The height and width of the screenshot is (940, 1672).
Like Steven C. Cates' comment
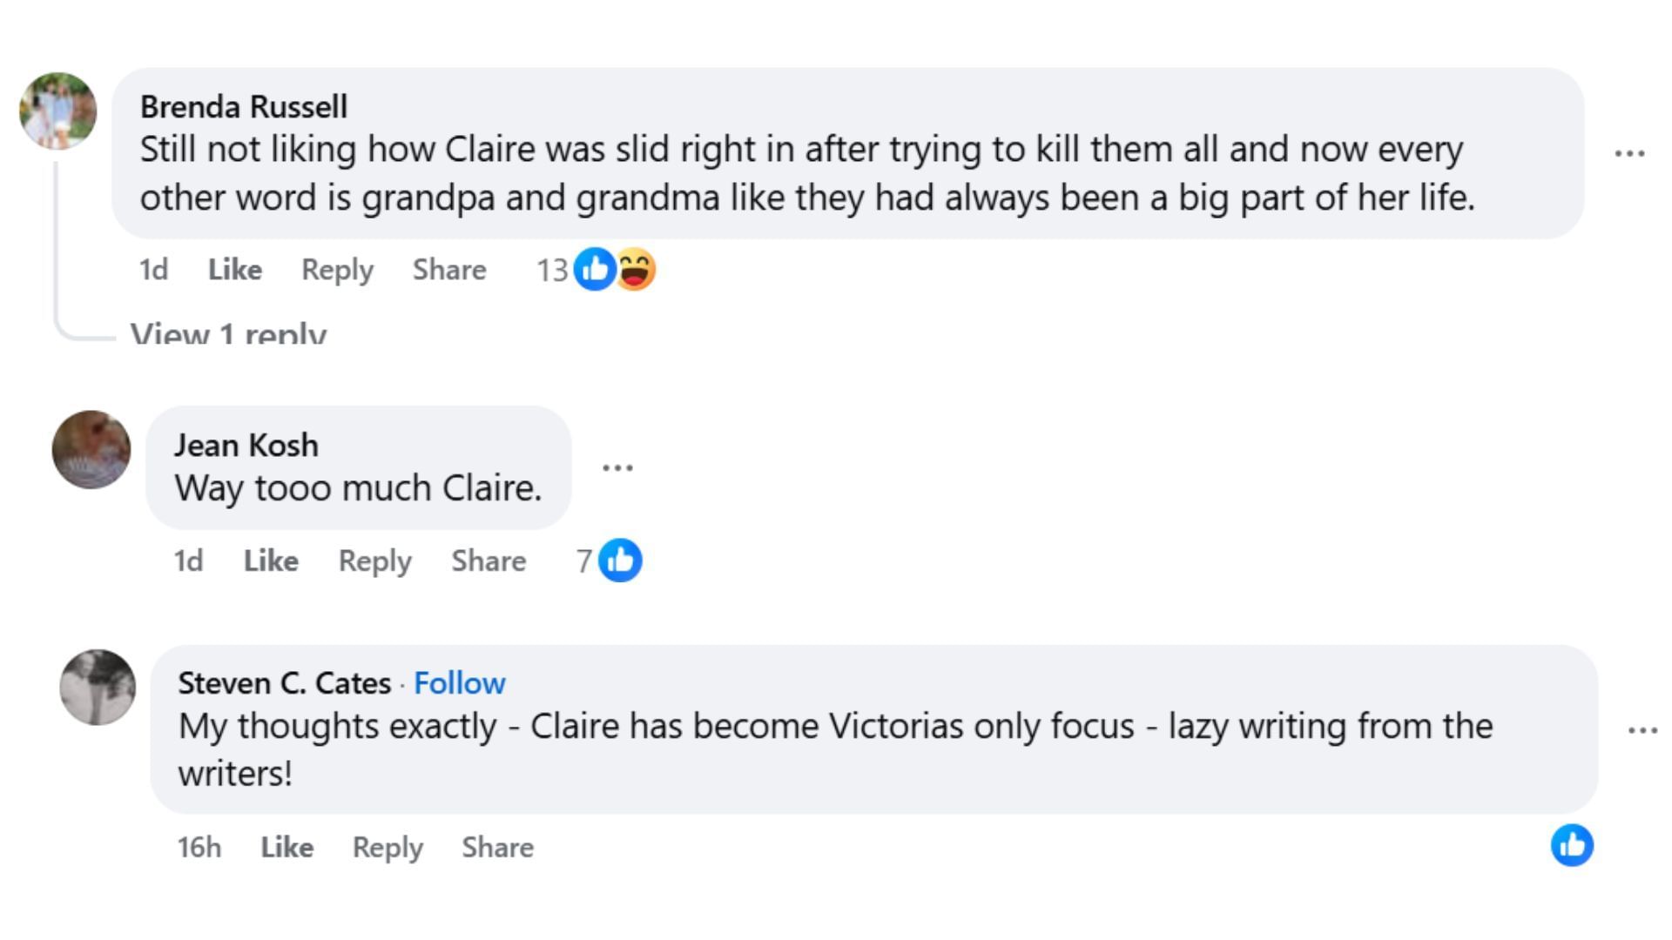(287, 847)
